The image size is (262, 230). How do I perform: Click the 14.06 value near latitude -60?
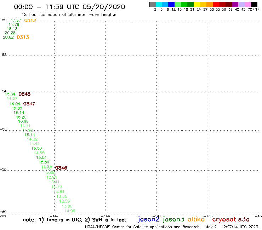(x=70, y=211)
